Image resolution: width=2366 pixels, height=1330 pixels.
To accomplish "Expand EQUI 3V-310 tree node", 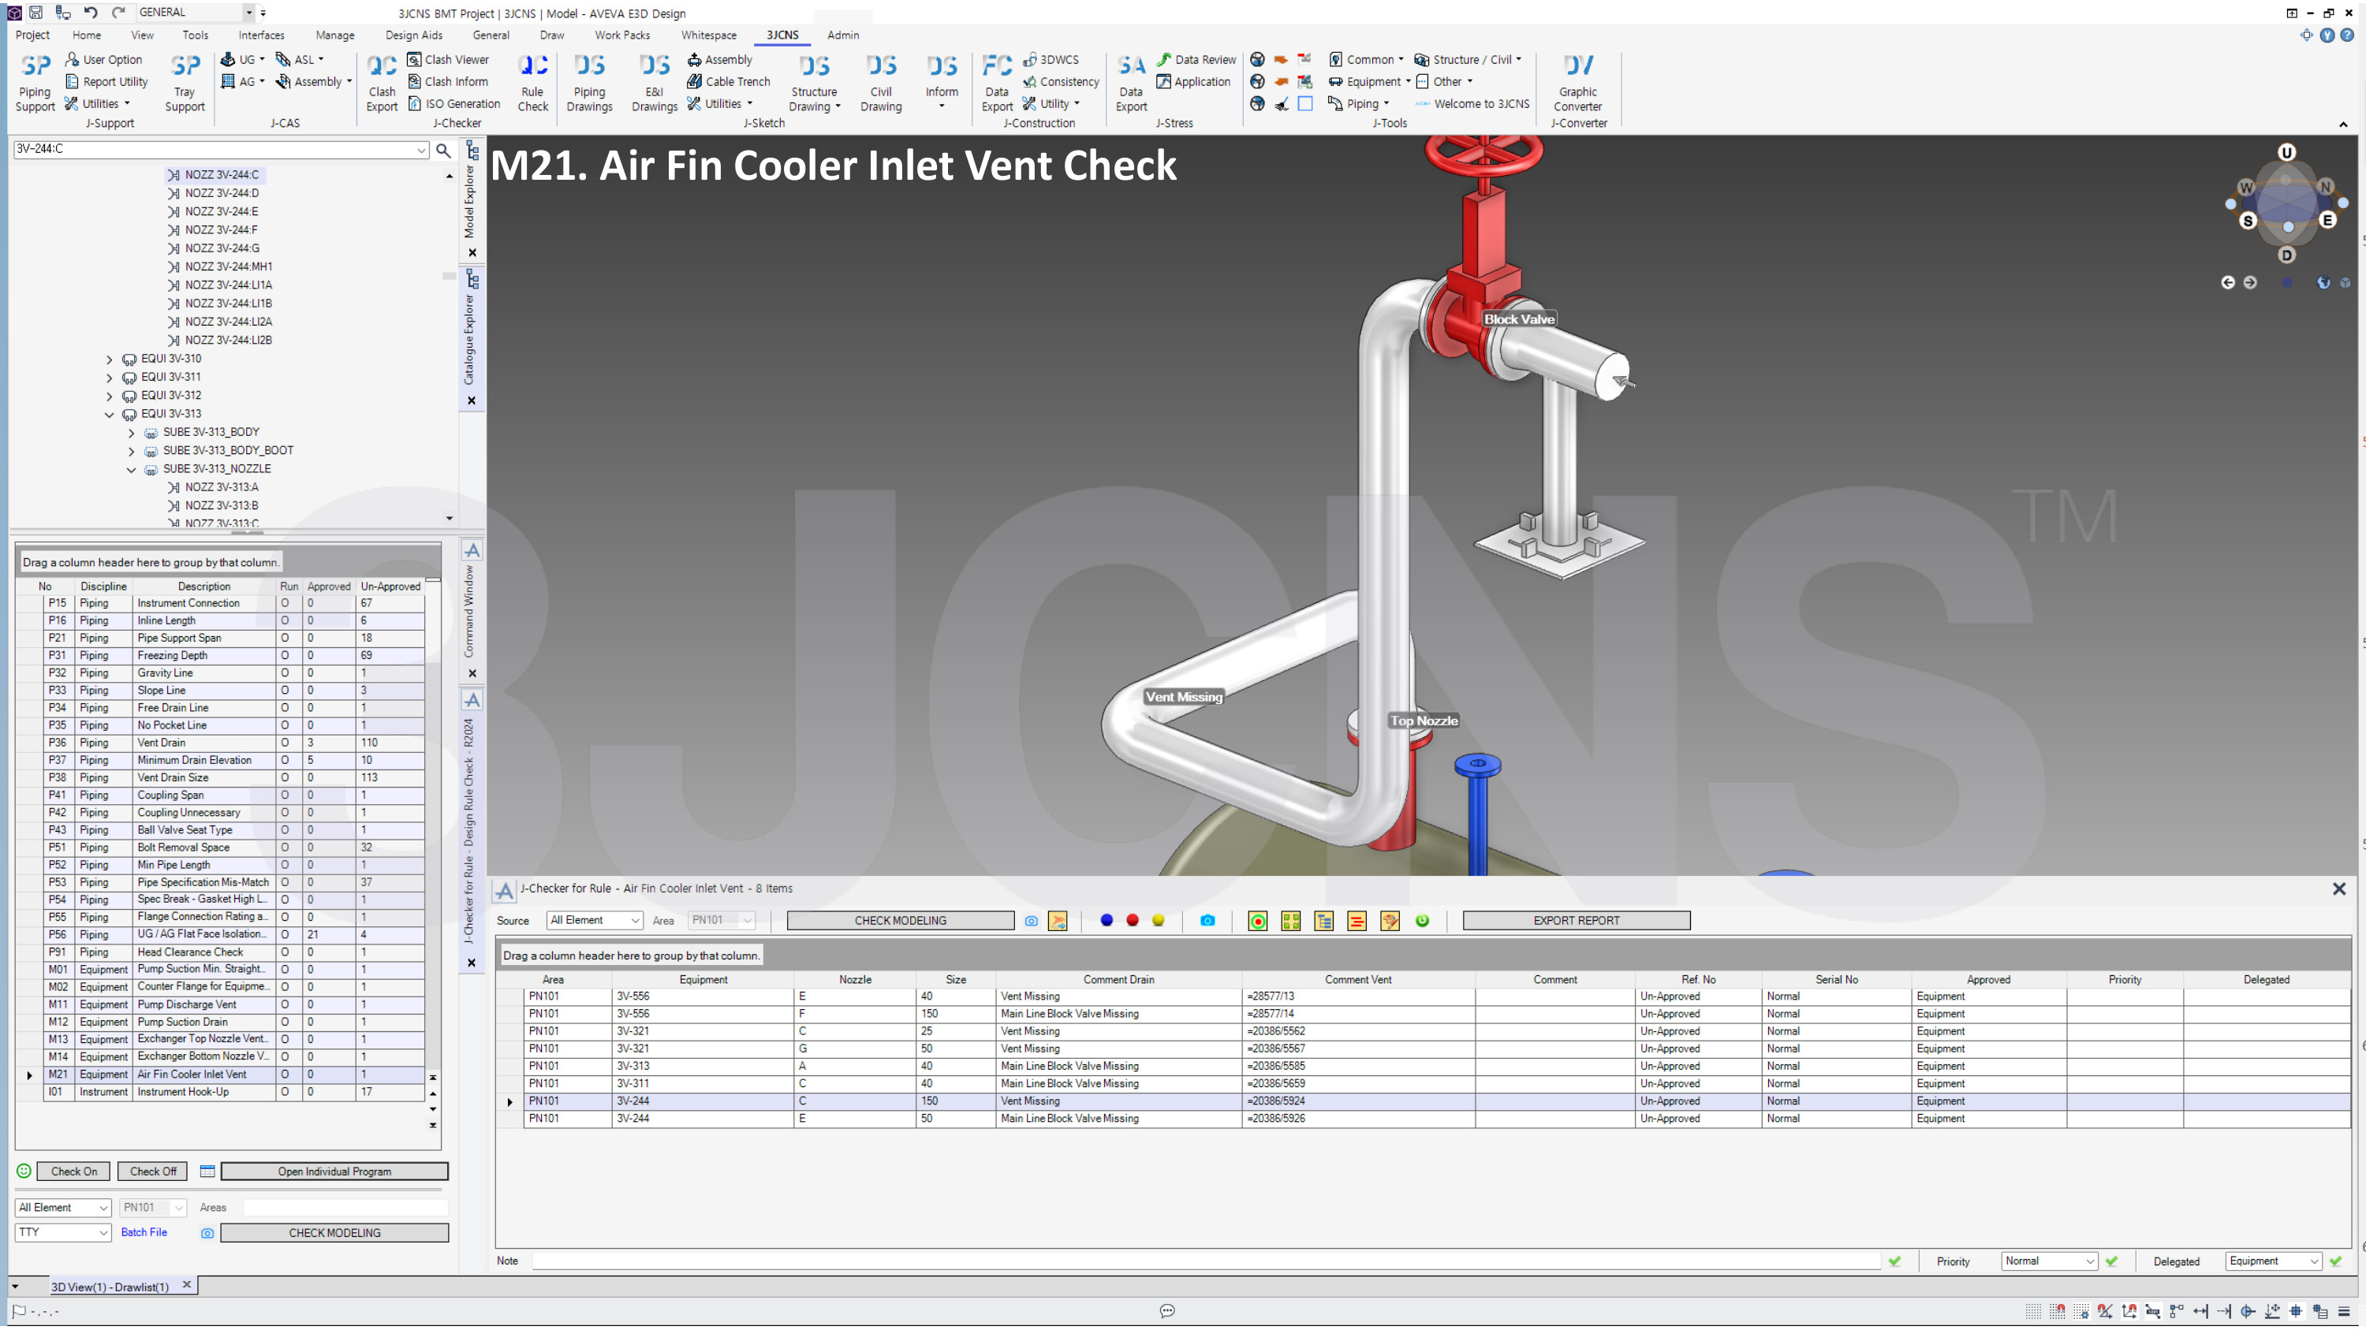I will [x=110, y=360].
